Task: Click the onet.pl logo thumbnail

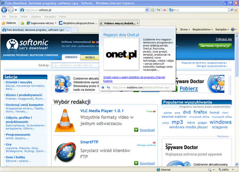Action: pos(121,54)
